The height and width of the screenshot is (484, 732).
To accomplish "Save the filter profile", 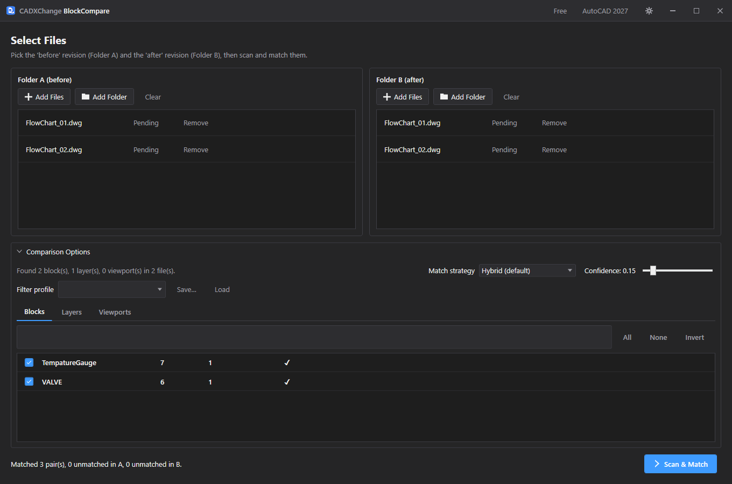I will (187, 289).
